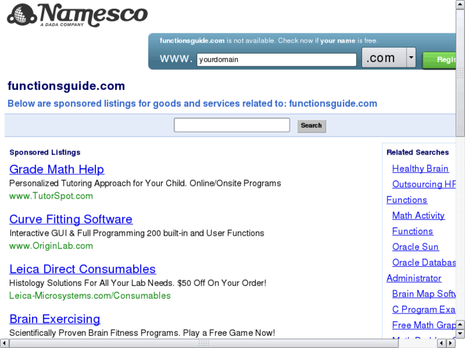Image resolution: width=465 pixels, height=348 pixels.
Task: Click Scientifically Proven Brain Fitness description
Action: pyautogui.click(x=142, y=333)
